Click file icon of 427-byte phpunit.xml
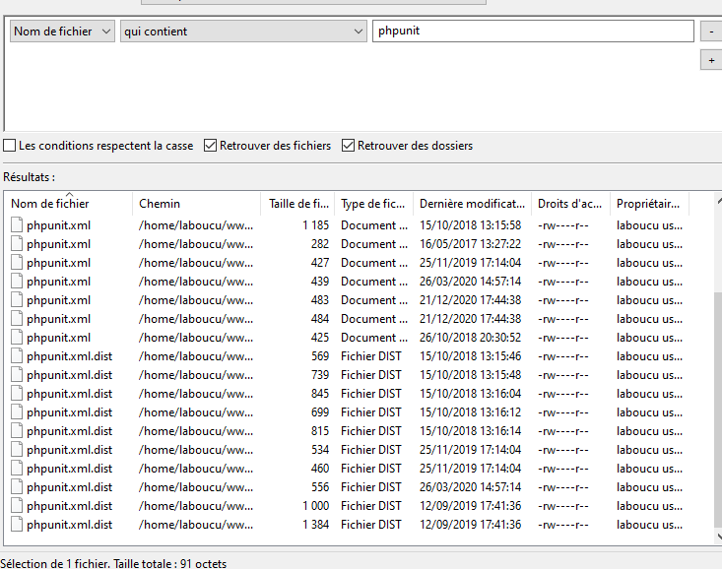This screenshot has width=722, height=569. 17,263
